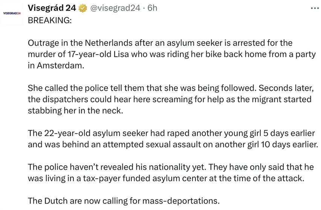Click the final line about mass-deportations
Screen dimensions: 321x210
point(124,201)
